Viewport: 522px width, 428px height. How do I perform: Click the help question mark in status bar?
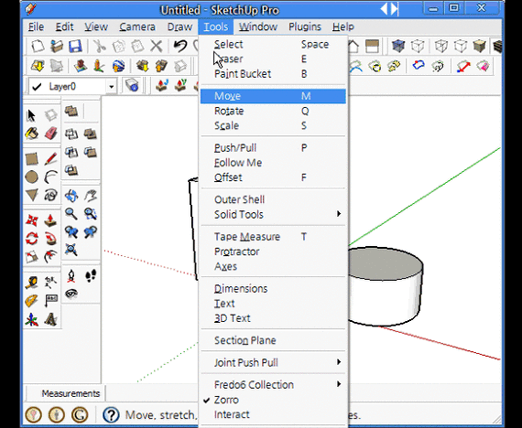[x=111, y=414]
